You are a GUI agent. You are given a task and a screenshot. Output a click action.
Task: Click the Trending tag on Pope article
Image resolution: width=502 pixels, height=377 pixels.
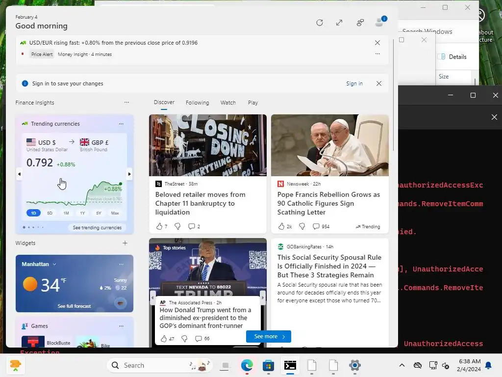pos(368,227)
